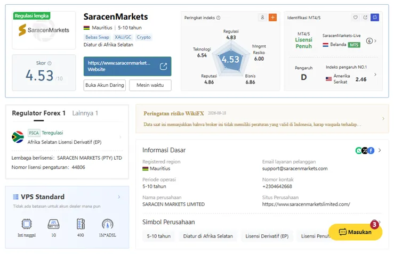Click SARACEN MARKETS LIMITED company name
The height and width of the screenshot is (254, 394).
click(x=174, y=204)
